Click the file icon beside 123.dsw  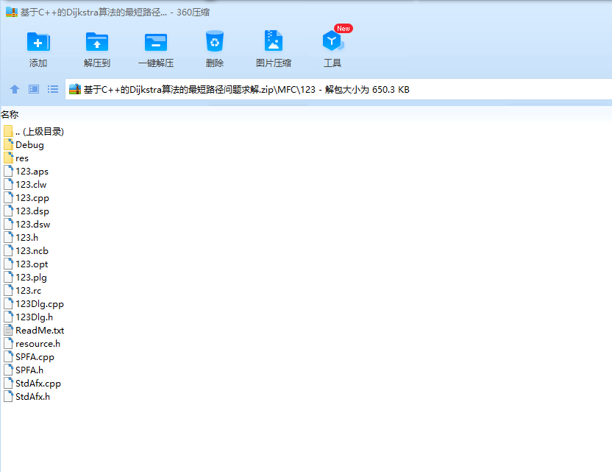tap(8, 224)
